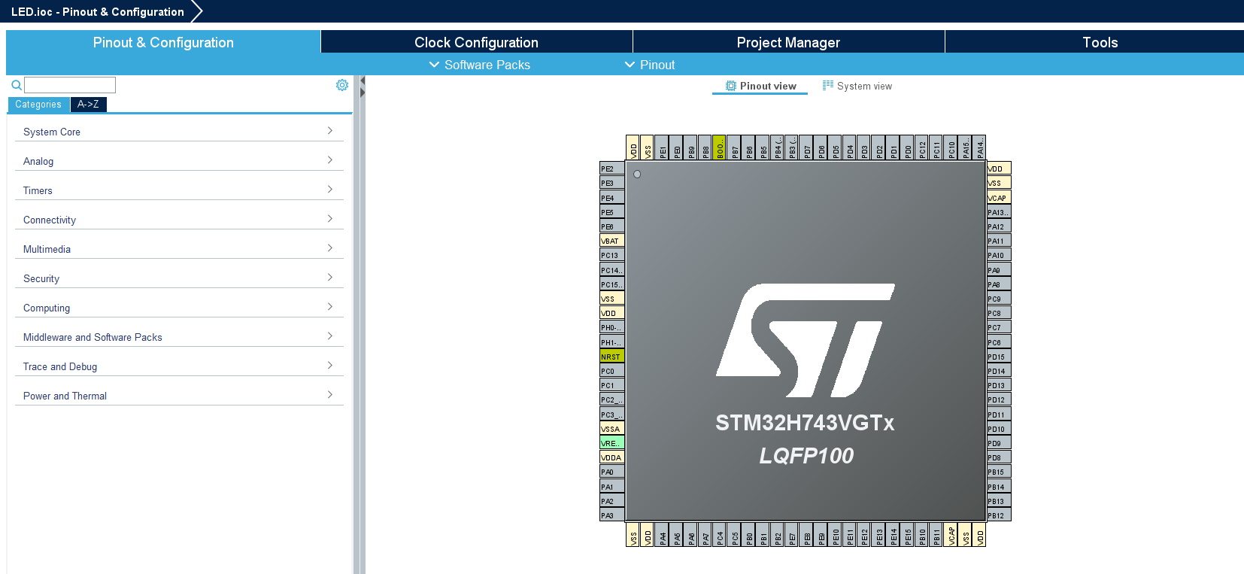Click the search magnifier icon
The image size is (1244, 574).
17,85
